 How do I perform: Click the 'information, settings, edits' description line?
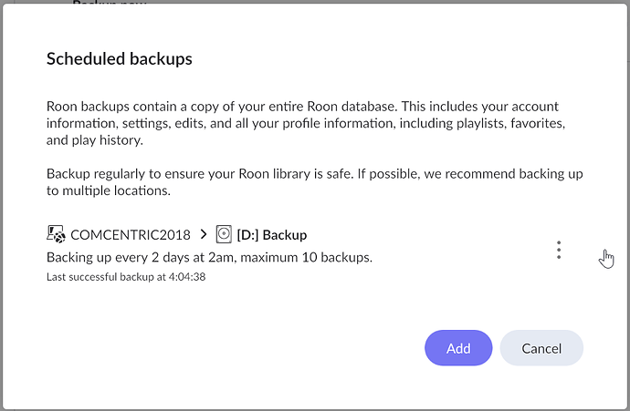coord(306,123)
